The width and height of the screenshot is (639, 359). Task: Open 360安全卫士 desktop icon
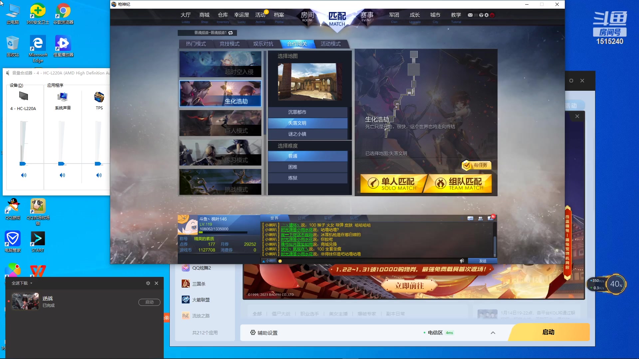pyautogui.click(x=38, y=14)
